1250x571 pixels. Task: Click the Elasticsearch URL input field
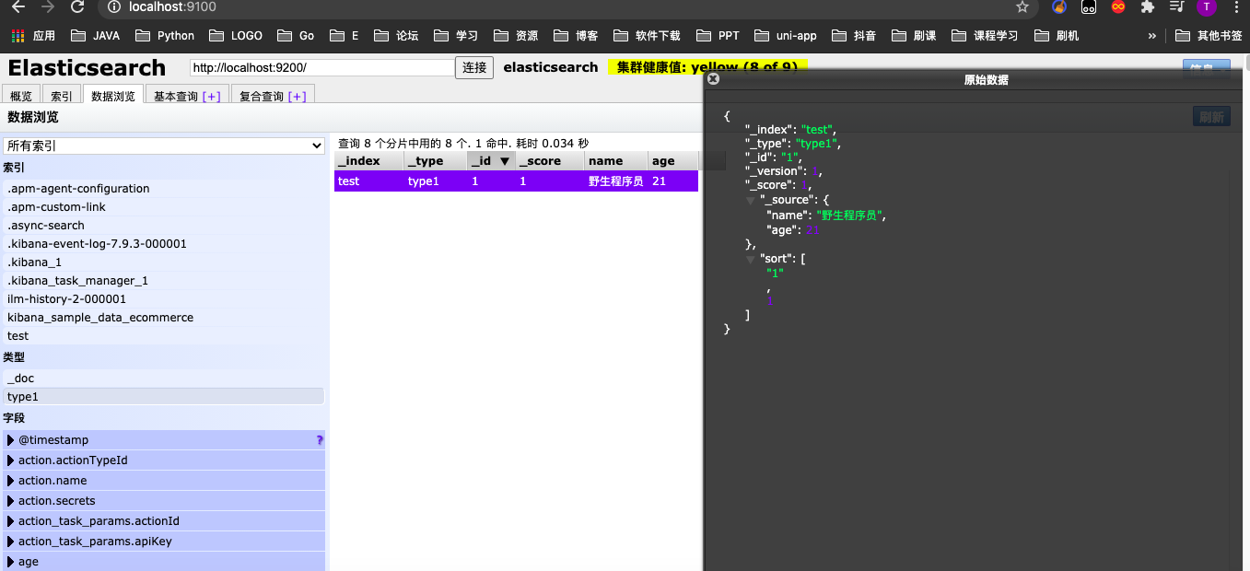click(x=321, y=67)
